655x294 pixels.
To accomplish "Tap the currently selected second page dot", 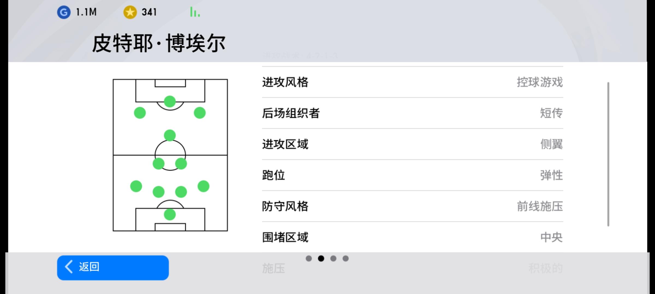I will 321,258.
